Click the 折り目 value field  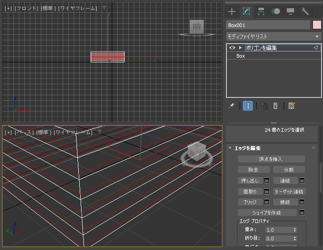coord(279,239)
